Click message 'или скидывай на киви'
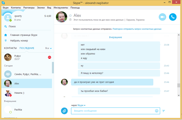182x120 pixels. coord(93,49)
